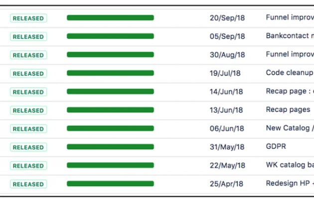
Task: Open the Redesign HP release description
Action: coord(289,183)
